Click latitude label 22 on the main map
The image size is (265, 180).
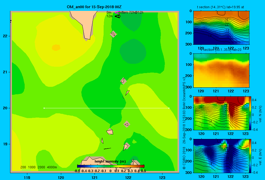pyautogui.click(x=5, y=36)
